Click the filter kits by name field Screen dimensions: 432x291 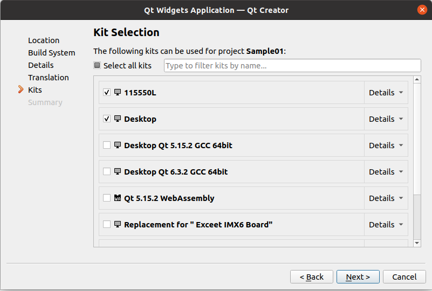(292, 66)
